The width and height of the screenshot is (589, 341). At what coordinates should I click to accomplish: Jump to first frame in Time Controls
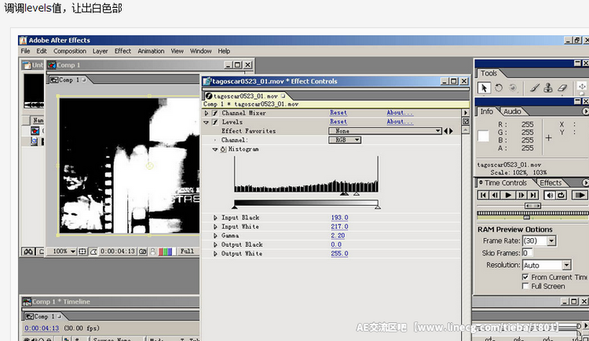point(484,195)
